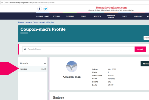This screenshot has width=149, height=100.
Task: Click the Coupon-mad seagull avatar
Action: (72, 66)
